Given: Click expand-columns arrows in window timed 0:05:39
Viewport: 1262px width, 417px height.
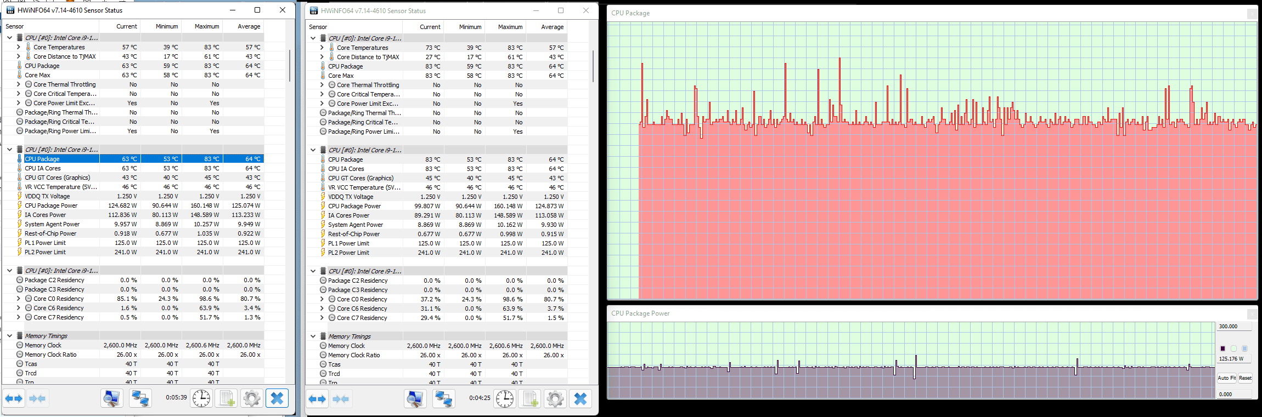Looking at the screenshot, I should pos(14,398).
